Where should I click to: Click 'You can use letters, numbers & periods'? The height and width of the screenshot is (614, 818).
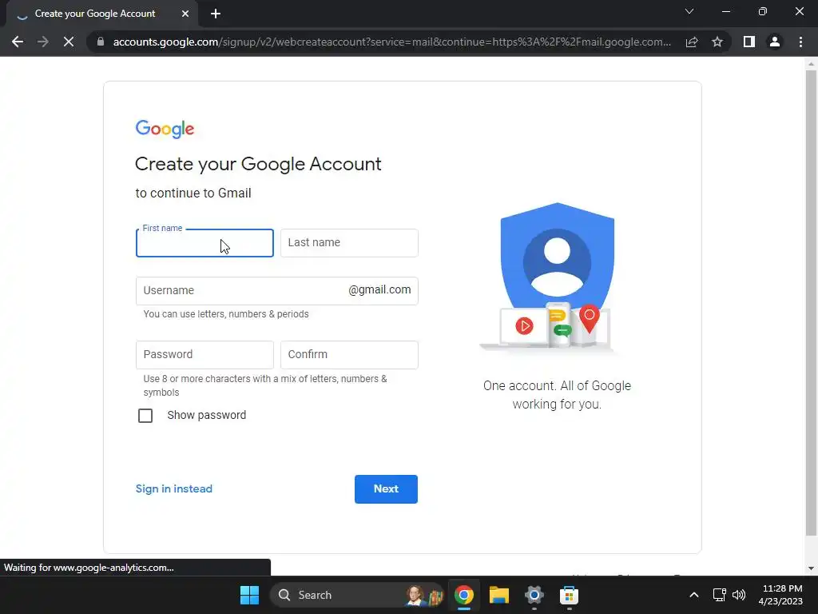pos(226,314)
